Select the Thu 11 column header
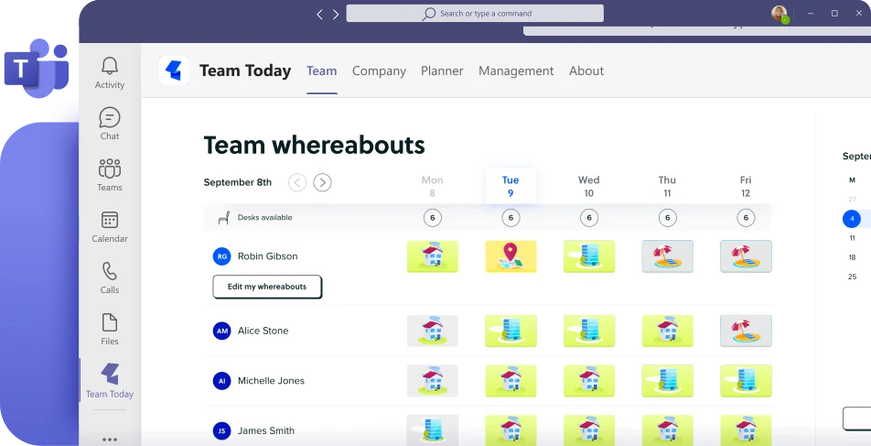The width and height of the screenshot is (871, 446). tap(667, 186)
